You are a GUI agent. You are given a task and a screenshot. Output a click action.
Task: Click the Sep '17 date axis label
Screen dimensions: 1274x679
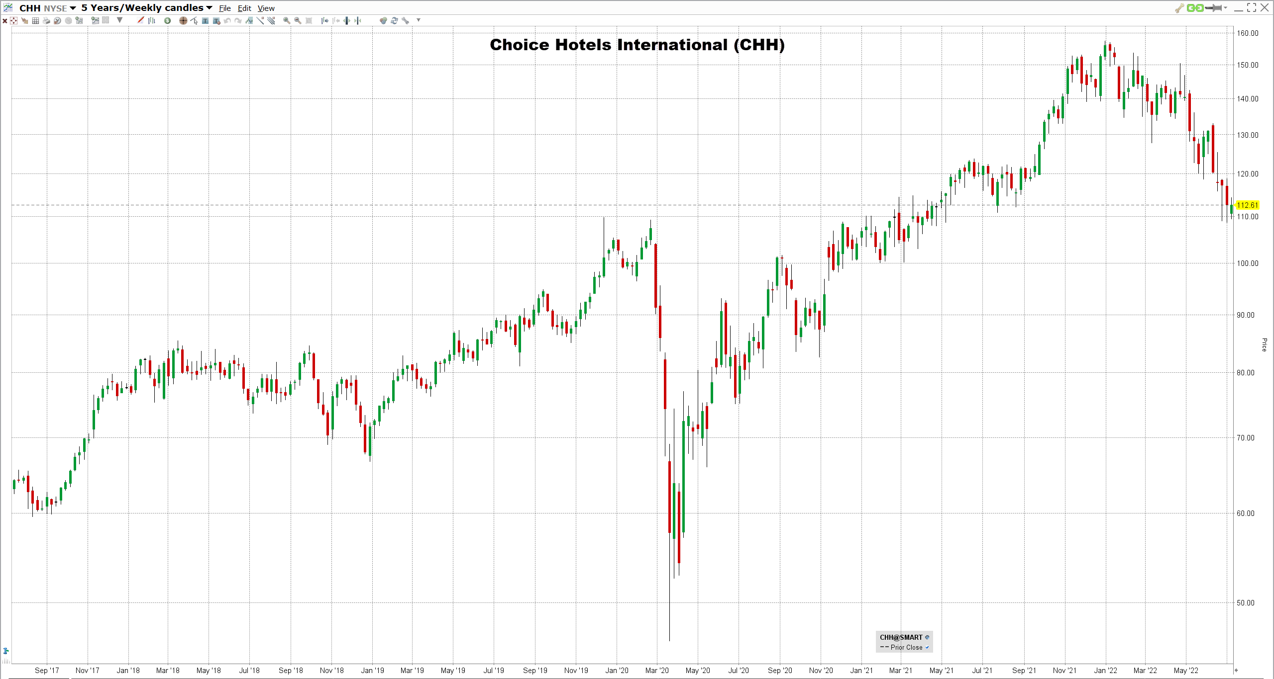47,671
